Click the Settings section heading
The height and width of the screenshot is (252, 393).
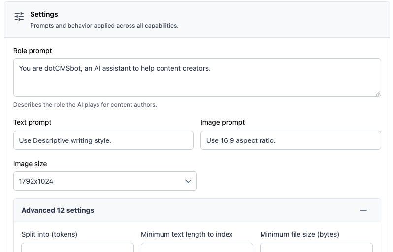(44, 14)
